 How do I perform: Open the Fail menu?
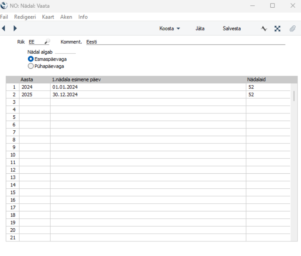point(4,17)
